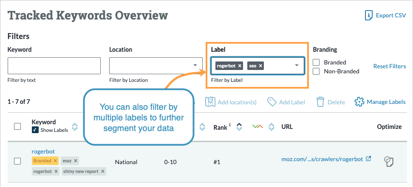Open the Optimize page icon for rogerbot

coord(389,161)
